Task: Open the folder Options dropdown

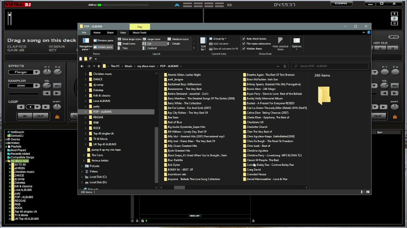Action: (297, 44)
